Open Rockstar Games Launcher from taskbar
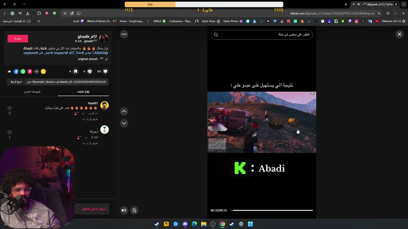The width and height of the screenshot is (408, 229). click(x=166, y=224)
